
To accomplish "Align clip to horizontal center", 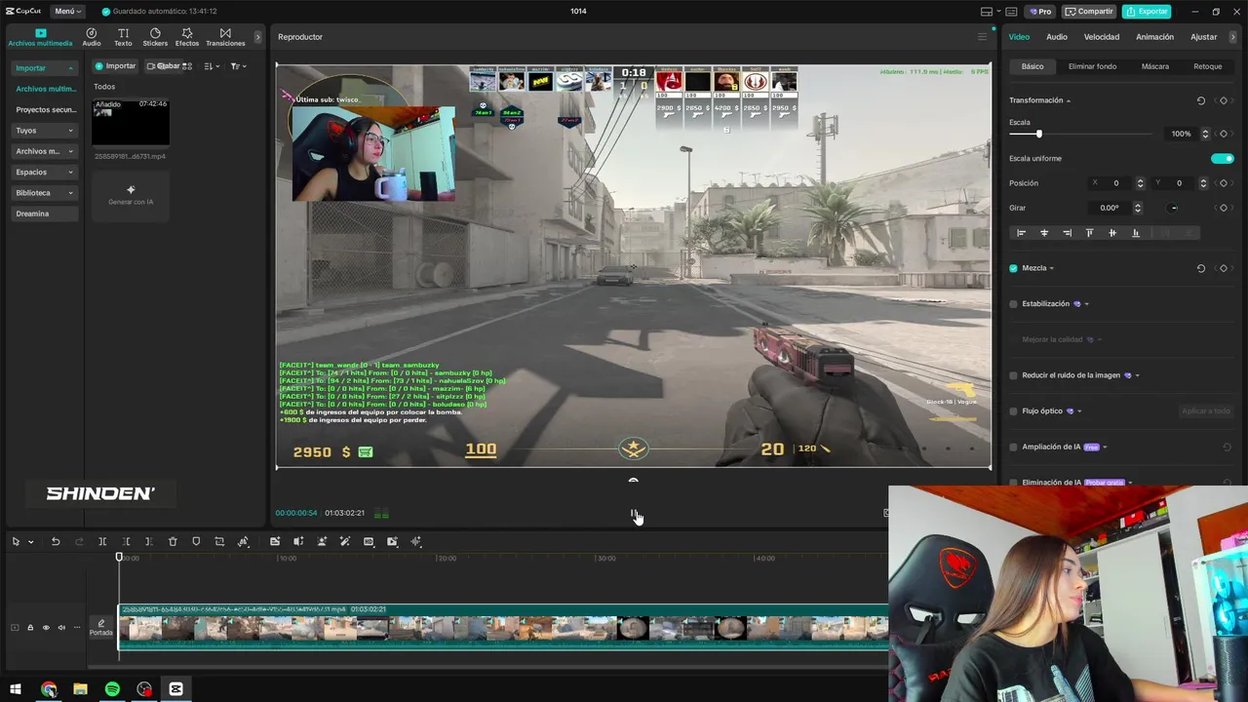I will tap(1044, 233).
